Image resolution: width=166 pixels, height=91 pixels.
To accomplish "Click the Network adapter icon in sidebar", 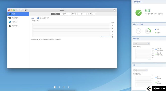I will (10, 26).
